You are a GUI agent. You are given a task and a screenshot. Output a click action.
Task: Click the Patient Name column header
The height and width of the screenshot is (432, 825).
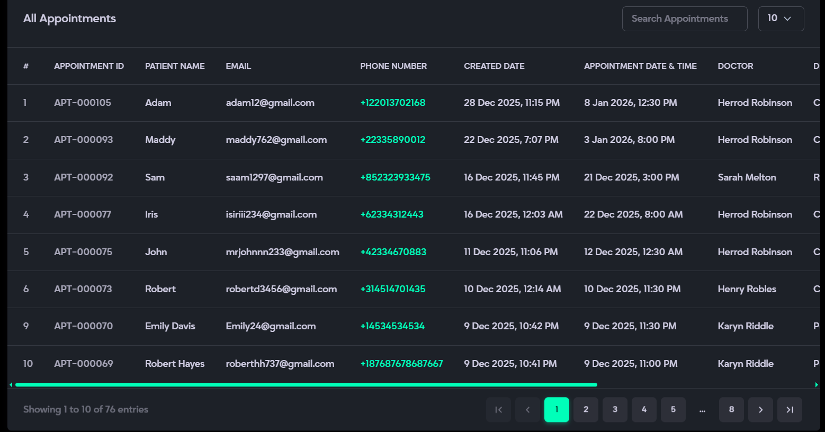(x=175, y=66)
